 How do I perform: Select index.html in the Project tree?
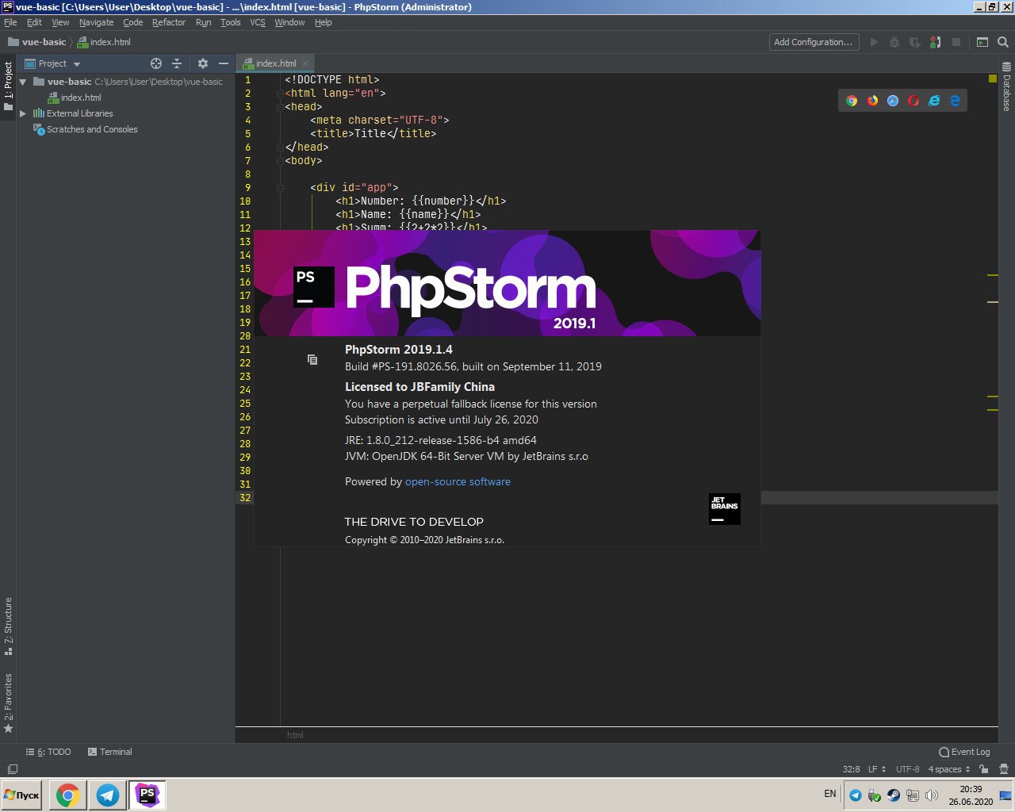(x=81, y=98)
